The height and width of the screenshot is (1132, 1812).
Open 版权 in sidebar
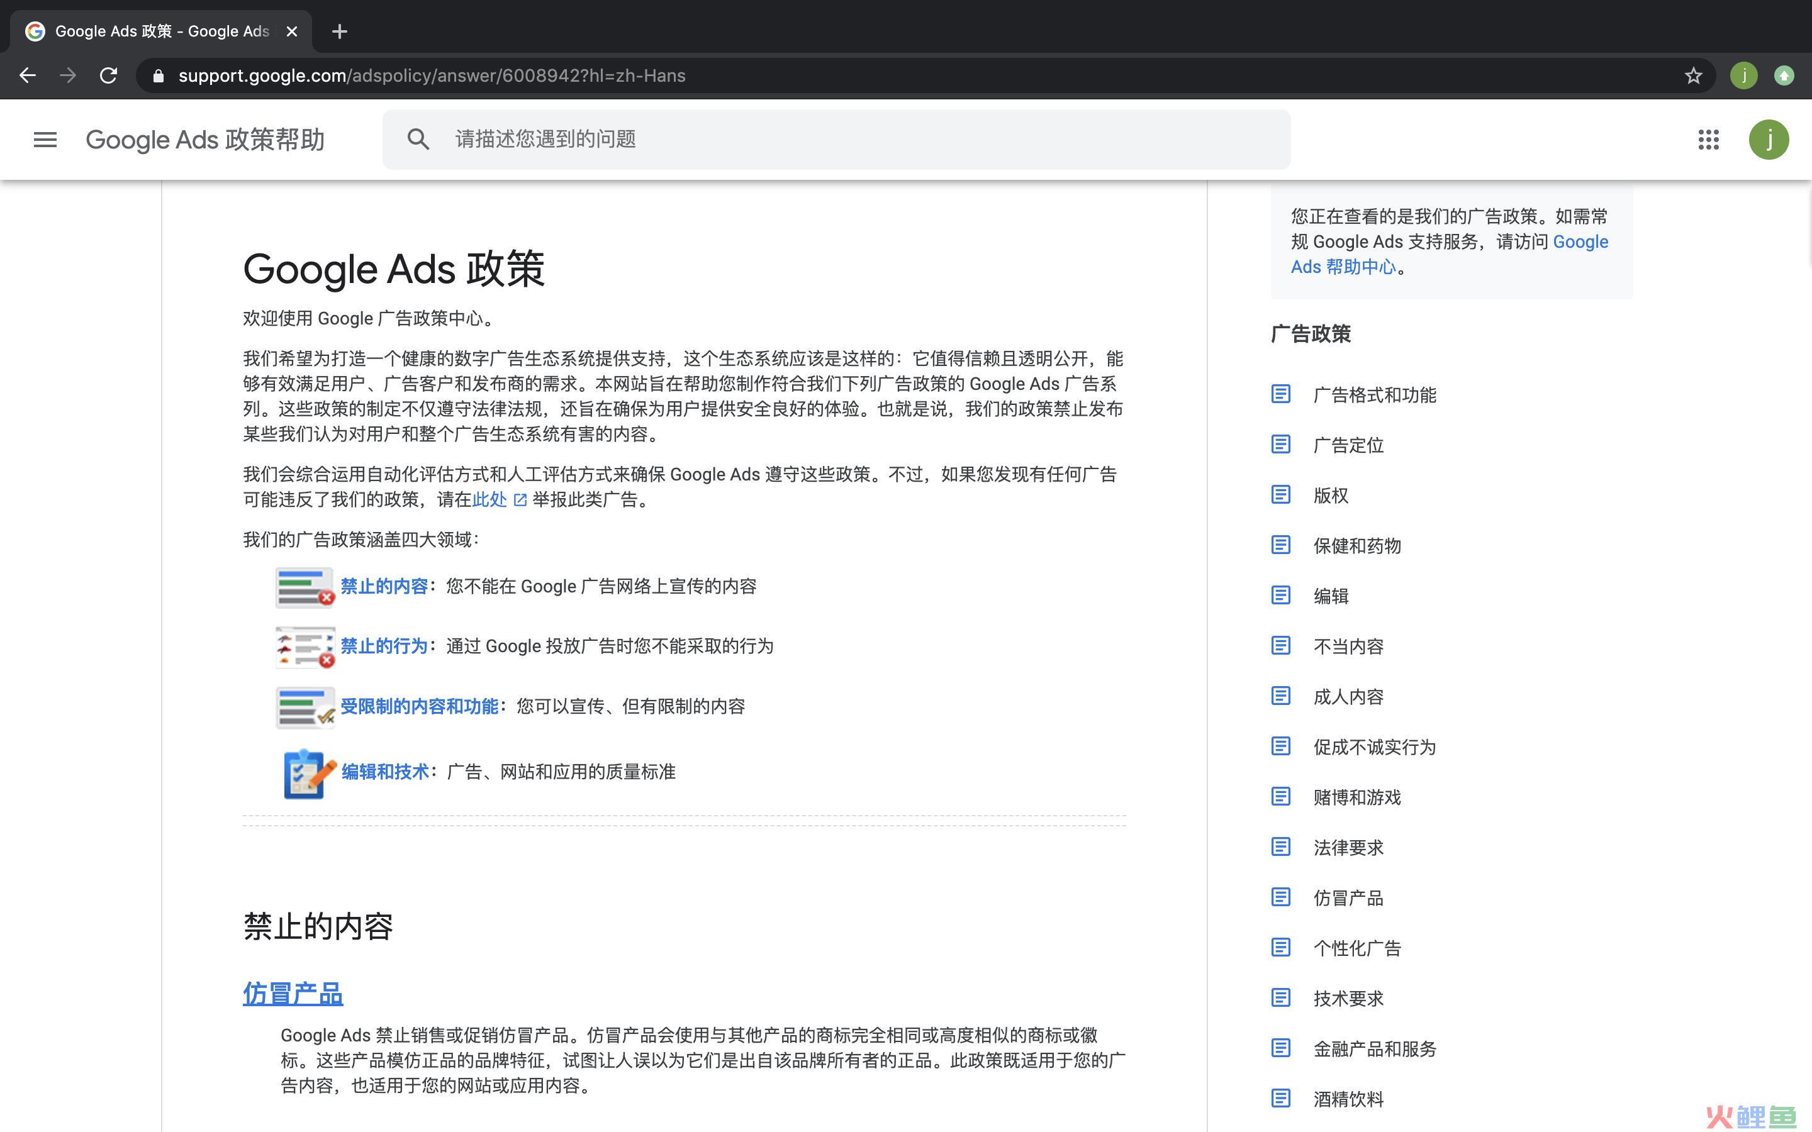point(1331,495)
